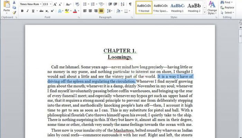
Task: Click the Paste clipboard icon
Action: 7,4
